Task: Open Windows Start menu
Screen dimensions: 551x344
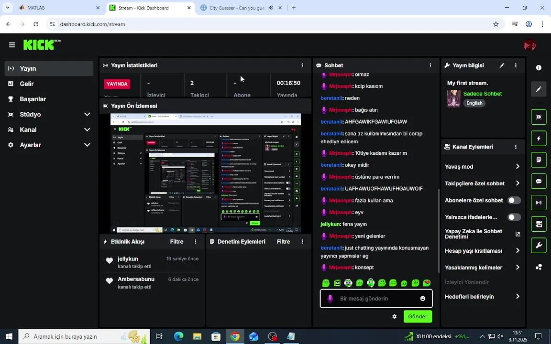Action: [x=9, y=336]
